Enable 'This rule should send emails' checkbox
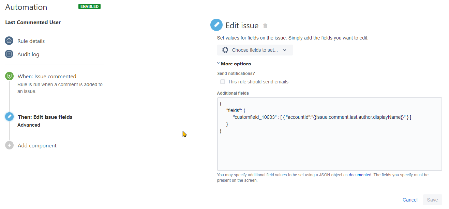 [x=223, y=82]
